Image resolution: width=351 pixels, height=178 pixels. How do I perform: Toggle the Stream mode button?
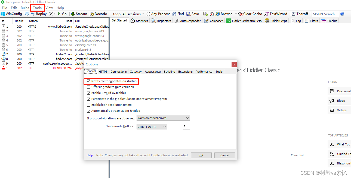pos(79,14)
